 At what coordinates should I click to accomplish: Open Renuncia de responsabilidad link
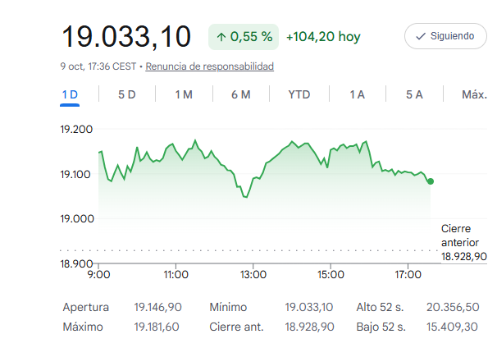click(x=209, y=66)
